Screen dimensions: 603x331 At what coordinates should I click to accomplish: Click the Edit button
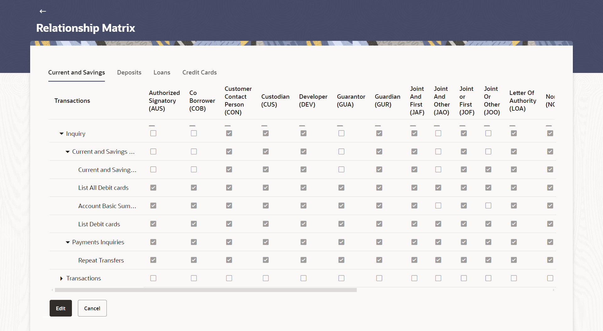61,308
